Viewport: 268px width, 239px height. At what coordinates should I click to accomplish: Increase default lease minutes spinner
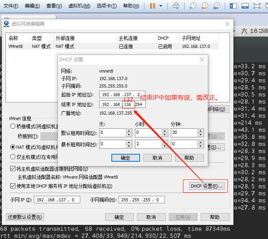200,131
